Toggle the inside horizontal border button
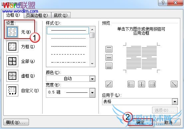This screenshot has height=129, width=184. click(109, 57)
